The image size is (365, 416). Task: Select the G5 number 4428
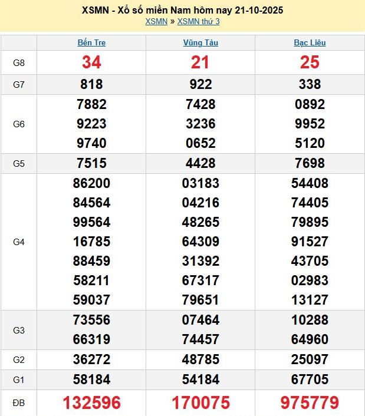click(200, 163)
